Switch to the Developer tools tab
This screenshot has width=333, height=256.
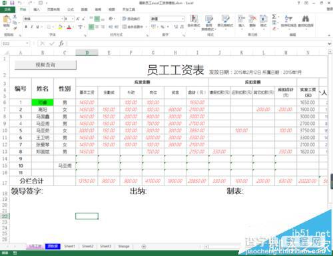click(x=129, y=9)
